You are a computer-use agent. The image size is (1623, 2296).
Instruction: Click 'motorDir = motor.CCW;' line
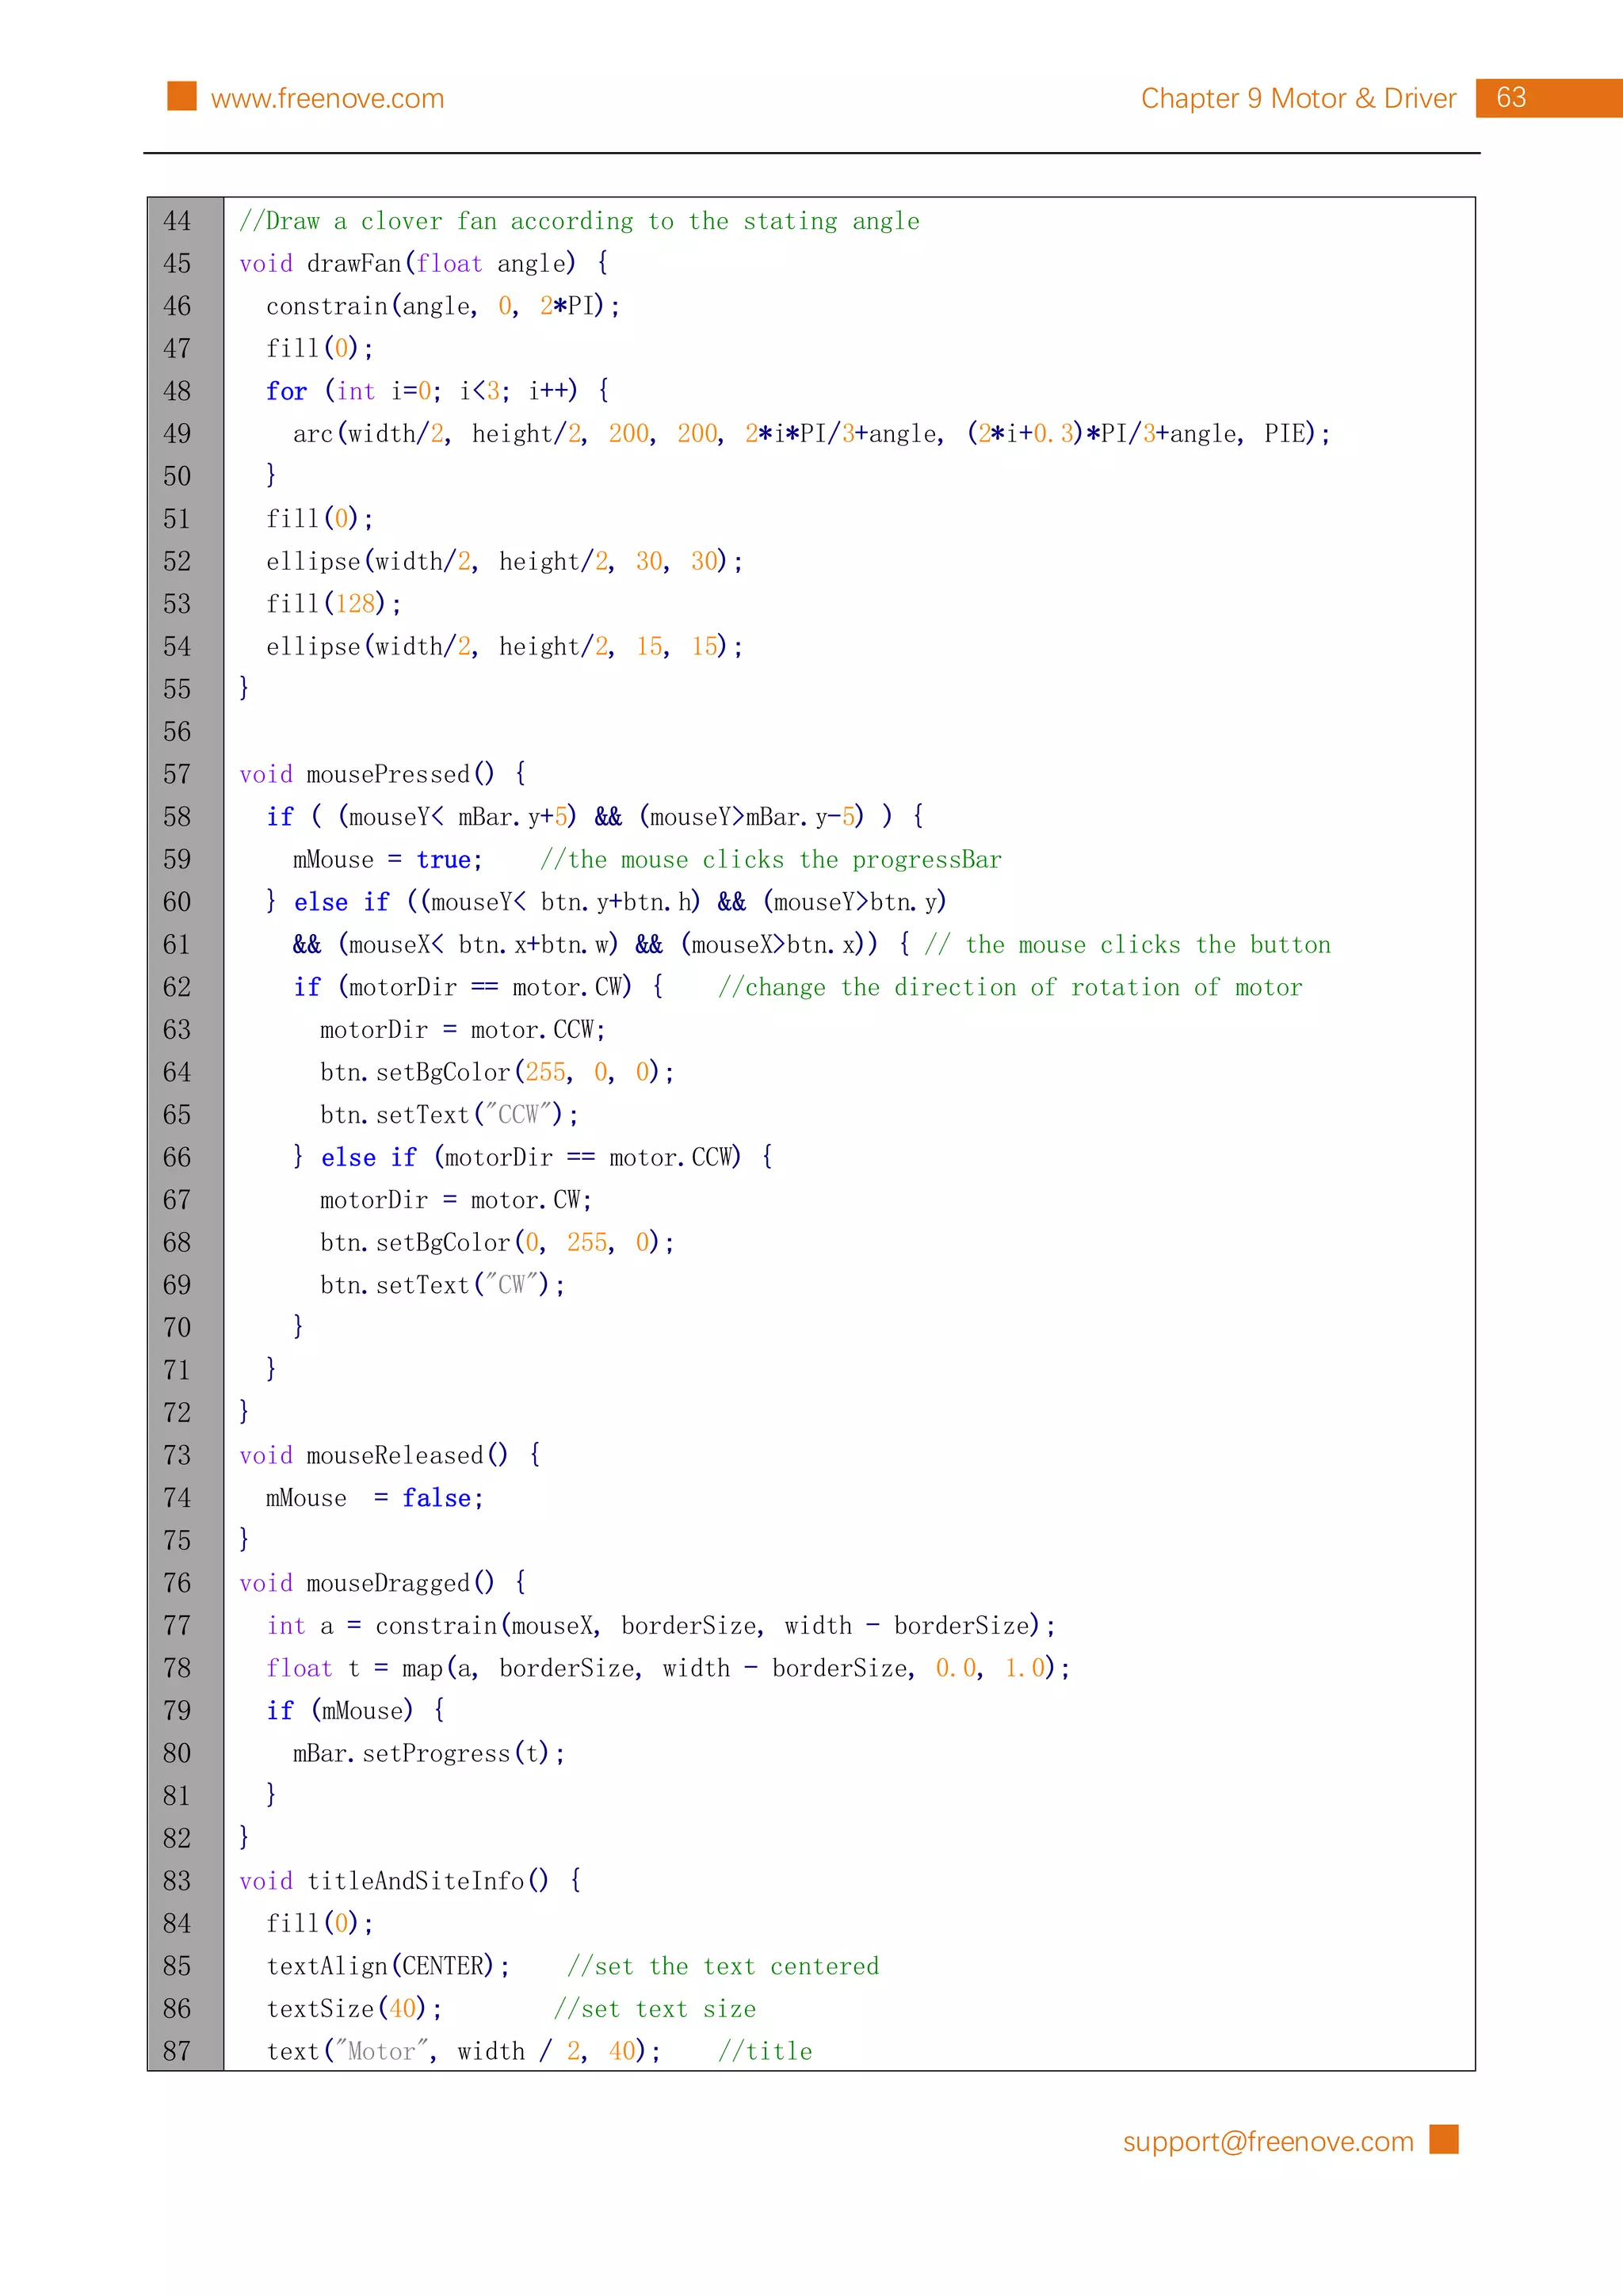point(462,1029)
